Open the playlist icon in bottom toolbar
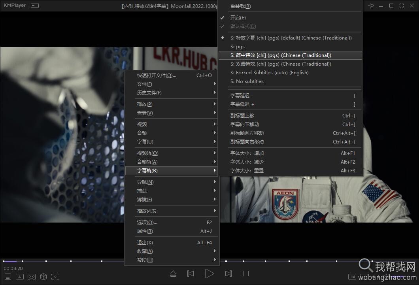Image resolution: width=419 pixels, height=285 pixels. click(x=8, y=277)
